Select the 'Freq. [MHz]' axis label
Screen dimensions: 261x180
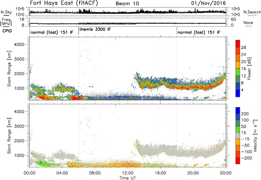(x=6, y=22)
